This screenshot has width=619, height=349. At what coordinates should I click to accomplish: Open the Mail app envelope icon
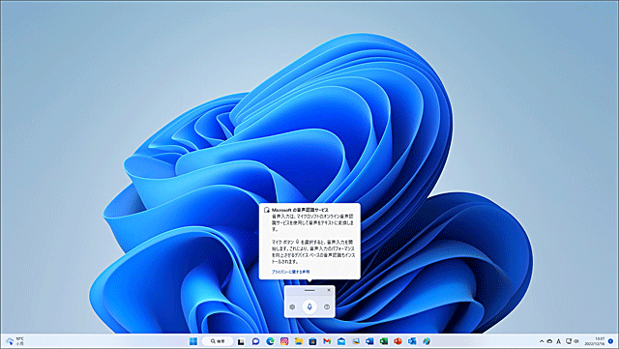341,341
